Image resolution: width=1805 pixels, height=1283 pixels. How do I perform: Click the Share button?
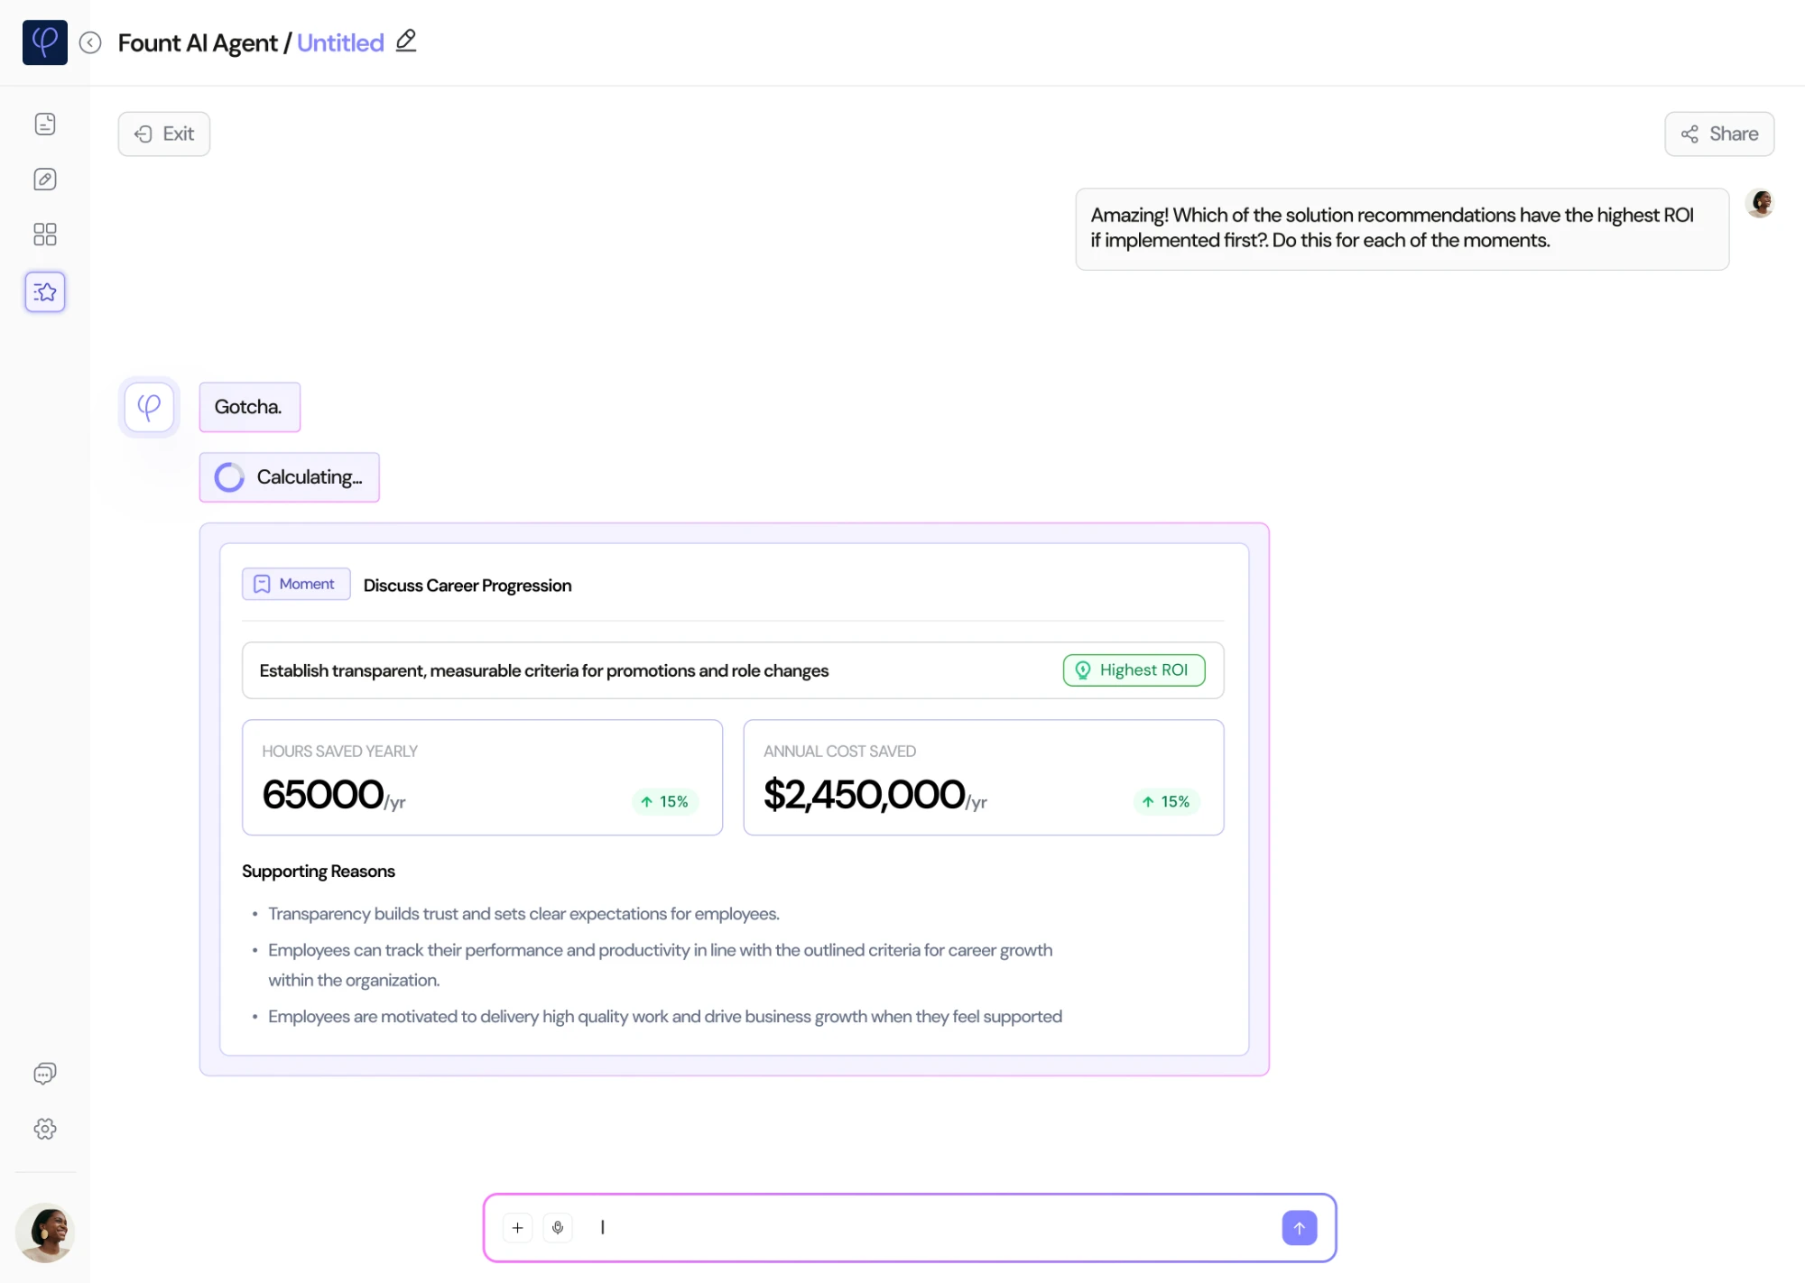[1719, 134]
